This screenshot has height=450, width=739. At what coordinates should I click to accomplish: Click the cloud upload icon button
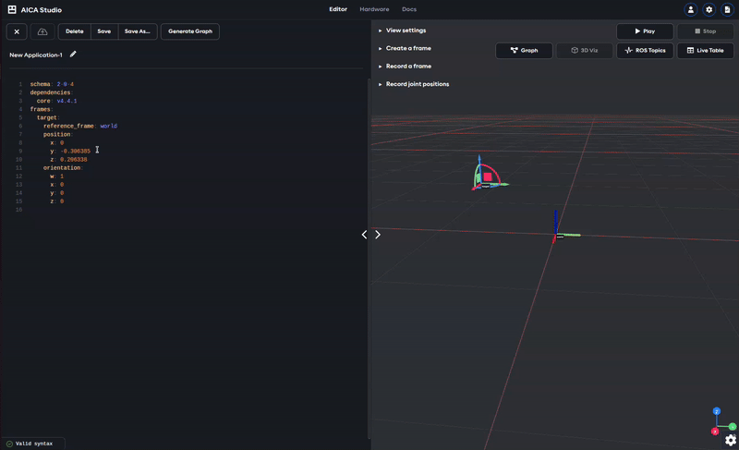42,31
